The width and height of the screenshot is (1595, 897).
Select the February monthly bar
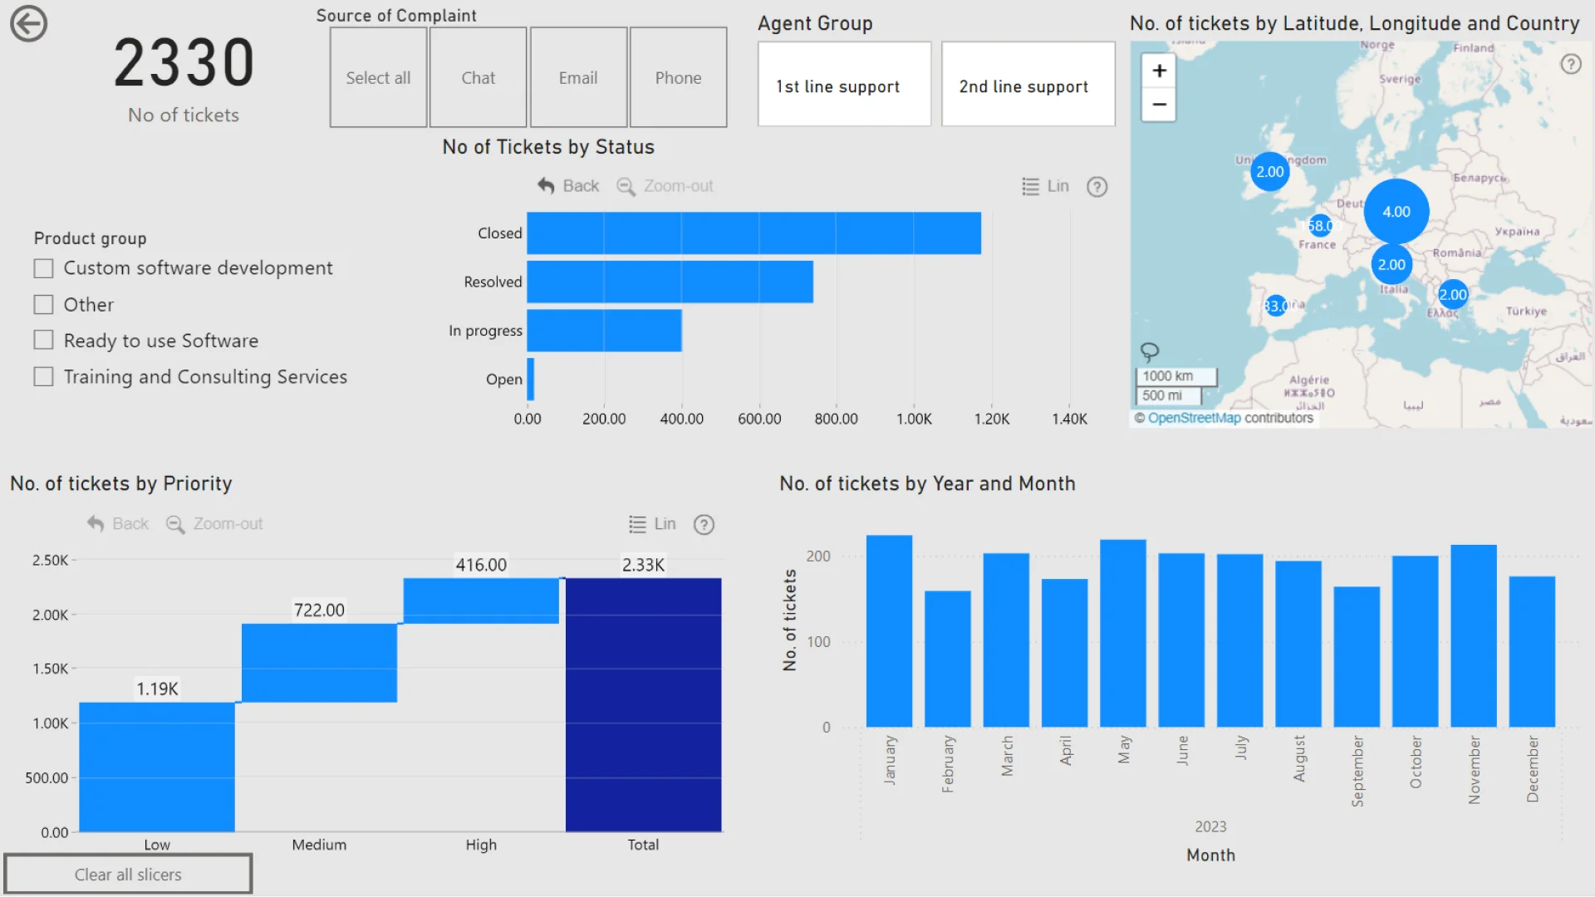(x=947, y=659)
